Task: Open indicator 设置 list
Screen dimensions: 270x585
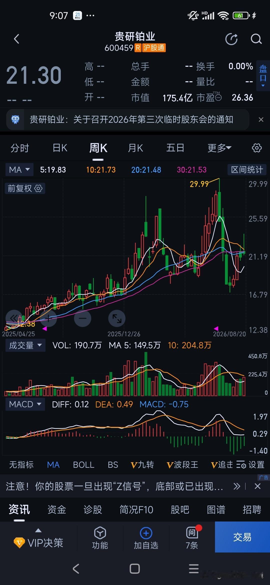Action: (250, 465)
